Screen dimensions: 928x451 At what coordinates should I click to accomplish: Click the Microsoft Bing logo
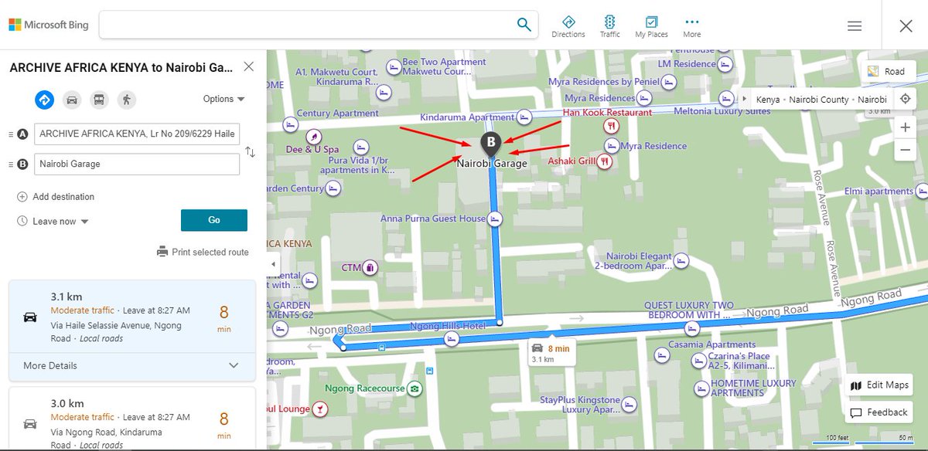pyautogui.click(x=49, y=25)
